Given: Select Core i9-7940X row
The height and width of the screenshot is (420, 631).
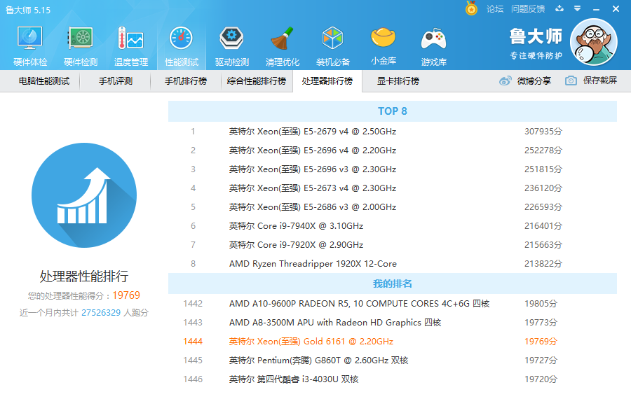Looking at the screenshot, I should pos(393,226).
